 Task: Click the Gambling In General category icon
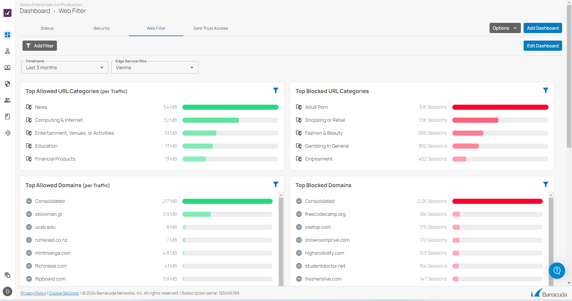[x=299, y=146]
